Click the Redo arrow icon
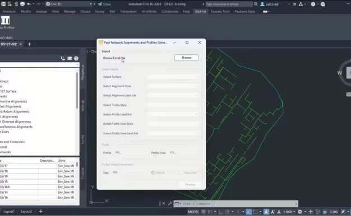The height and width of the screenshot is (216, 351). coord(38,4)
